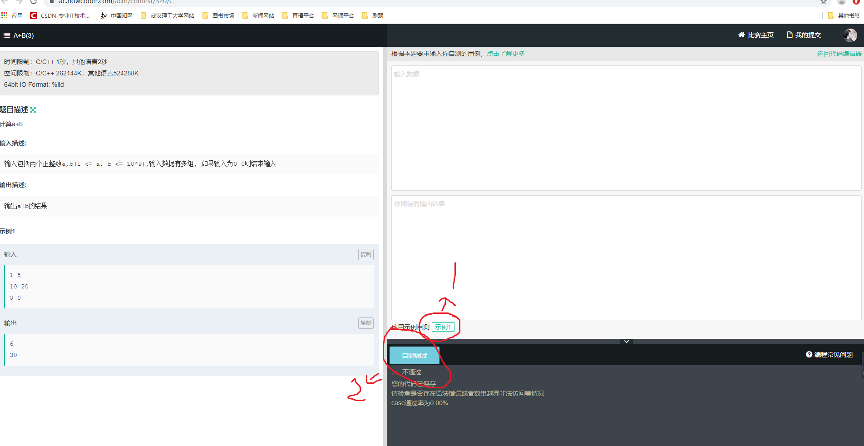Screen dimensions: 864x446
Task: Click the case通过率为0.00% text
Action: pos(420,403)
